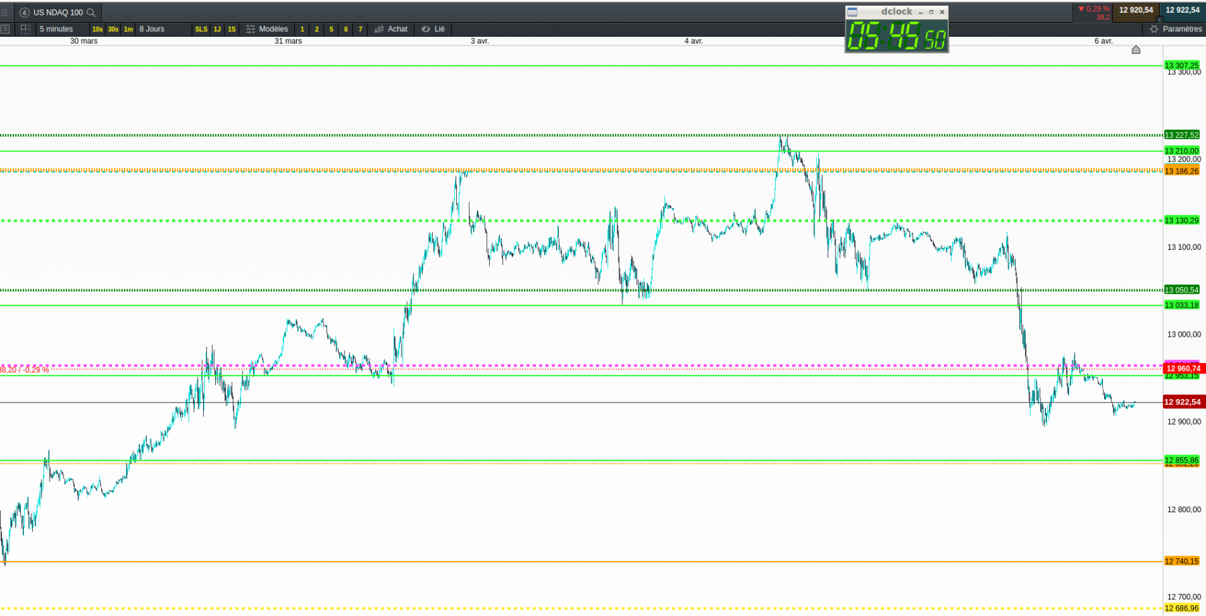The height and width of the screenshot is (616, 1206).
Task: Open the list panel icon on the toolbar
Action: (5, 29)
